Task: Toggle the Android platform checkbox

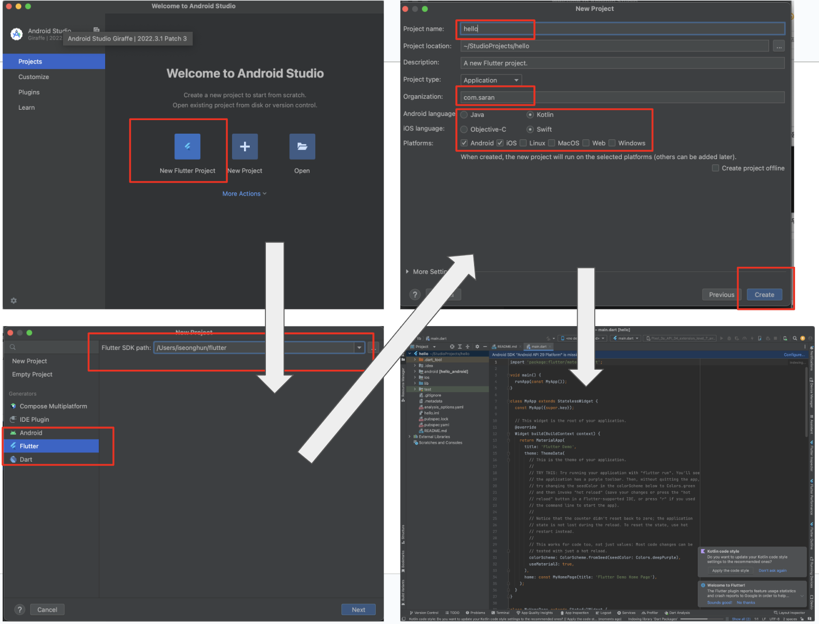Action: [464, 143]
